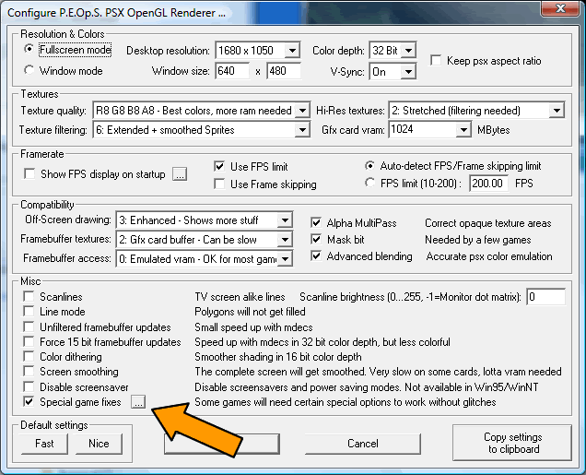The height and width of the screenshot is (475, 586).
Task: Open V-Sync dropdown
Action: click(393, 71)
